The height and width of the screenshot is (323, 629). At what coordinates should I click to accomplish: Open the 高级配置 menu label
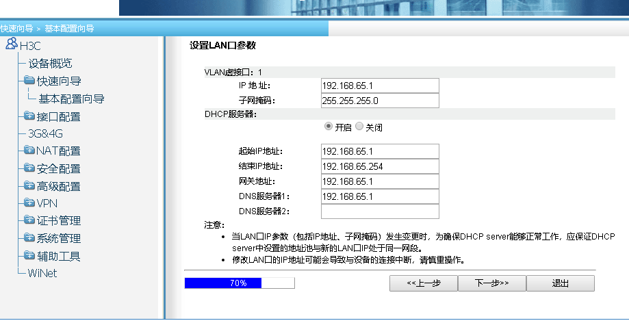pyautogui.click(x=59, y=187)
